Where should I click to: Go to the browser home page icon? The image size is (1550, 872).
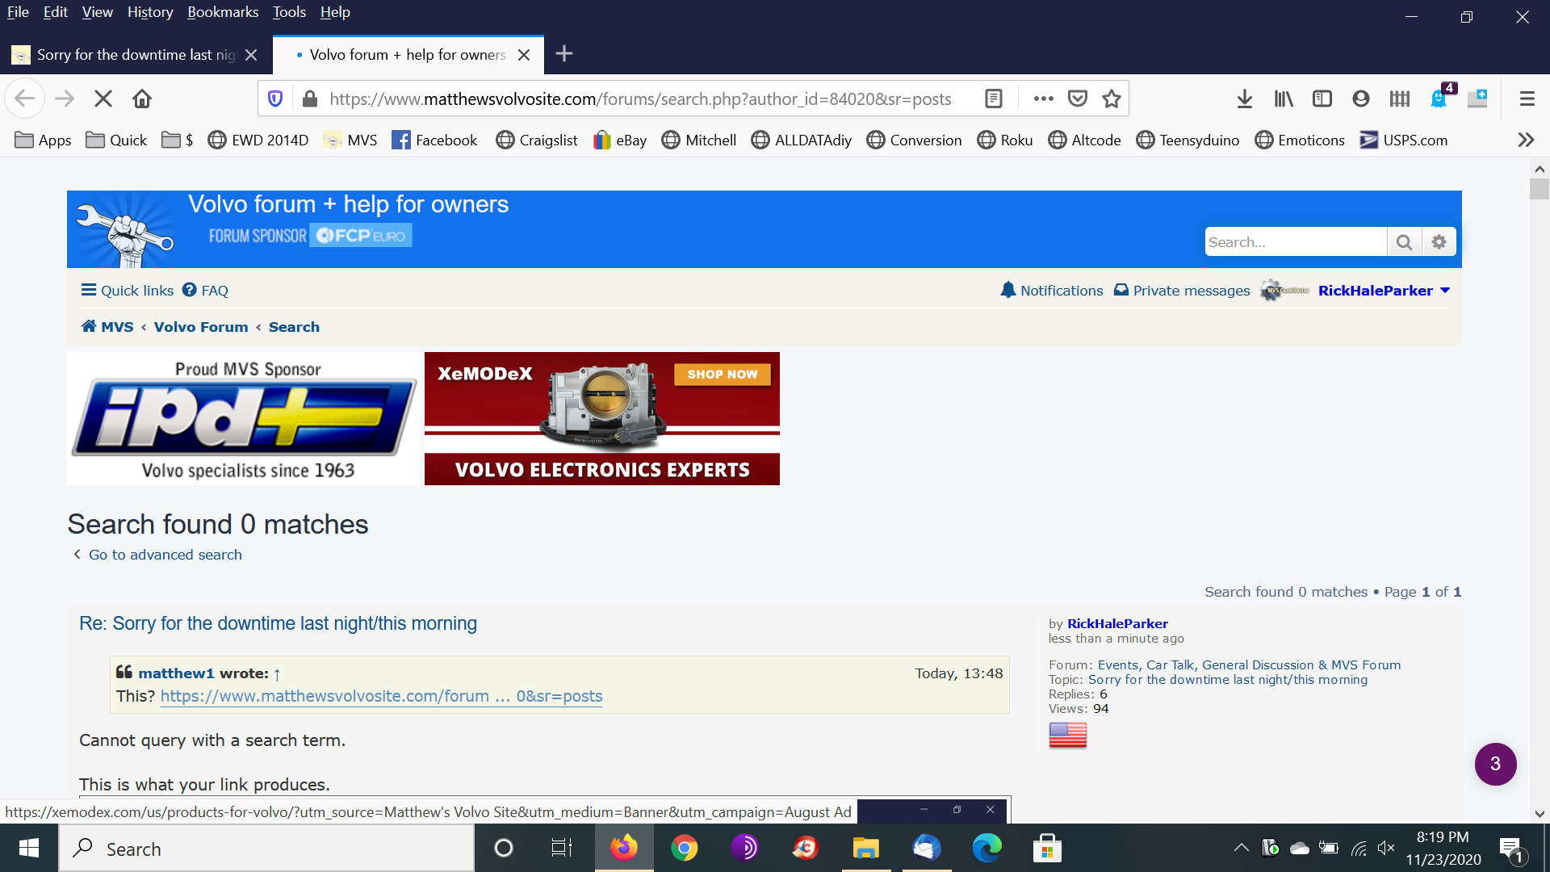142,99
